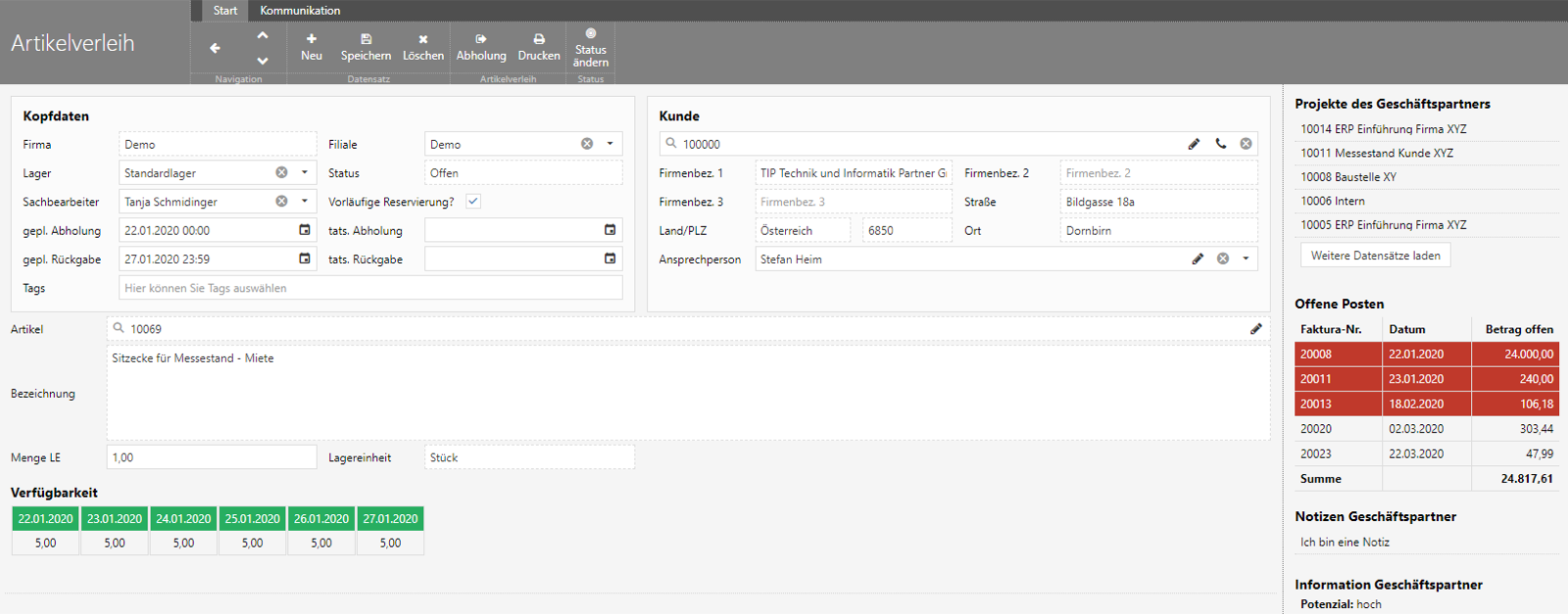The height and width of the screenshot is (614, 1568).
Task: Delete the record with Löschen
Action: pos(423,47)
